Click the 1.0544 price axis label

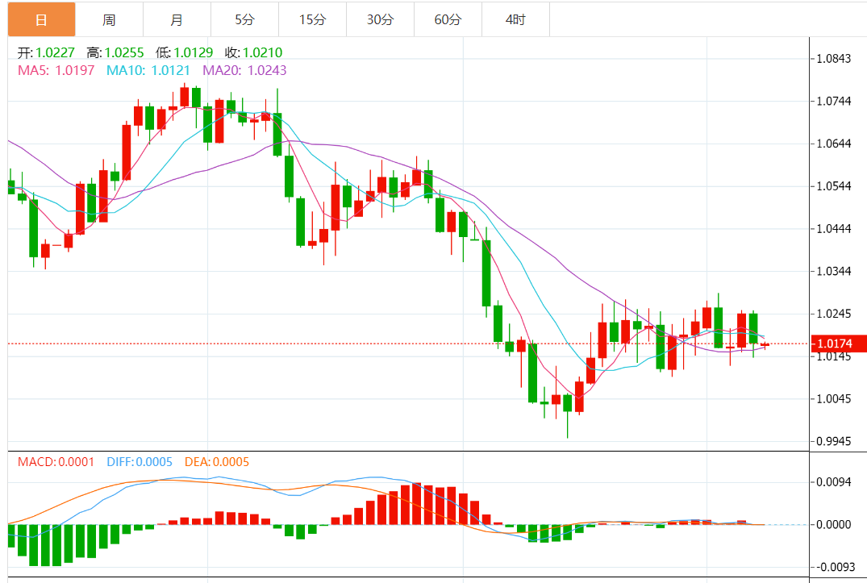[x=834, y=186]
